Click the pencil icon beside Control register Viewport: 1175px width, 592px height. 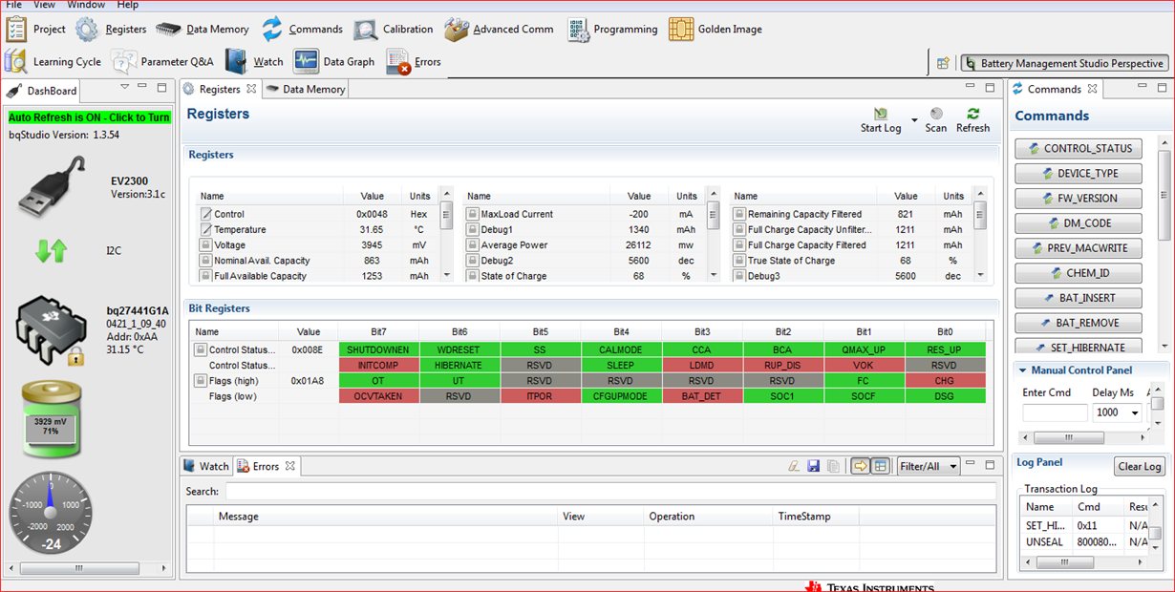point(205,214)
